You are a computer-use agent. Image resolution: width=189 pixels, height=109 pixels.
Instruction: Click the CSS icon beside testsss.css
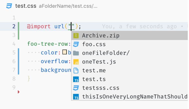(76, 88)
